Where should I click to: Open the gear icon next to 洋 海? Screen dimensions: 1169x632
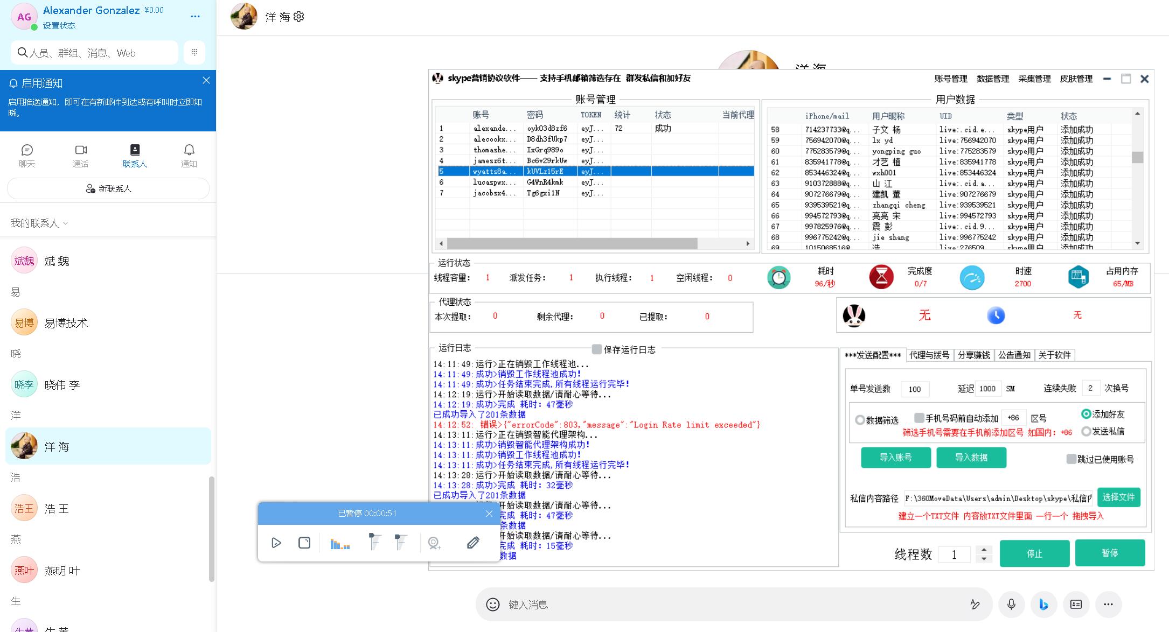coord(299,17)
